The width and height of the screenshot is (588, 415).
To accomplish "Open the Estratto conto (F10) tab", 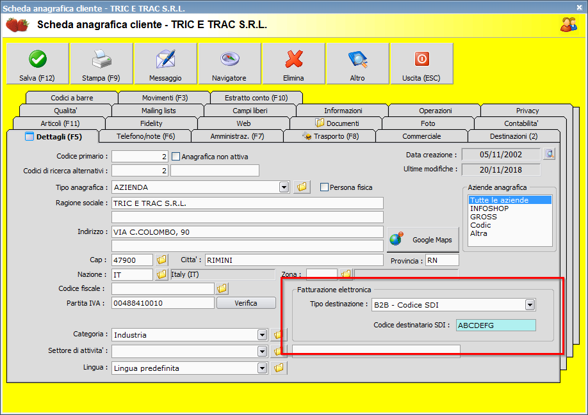I will click(256, 98).
